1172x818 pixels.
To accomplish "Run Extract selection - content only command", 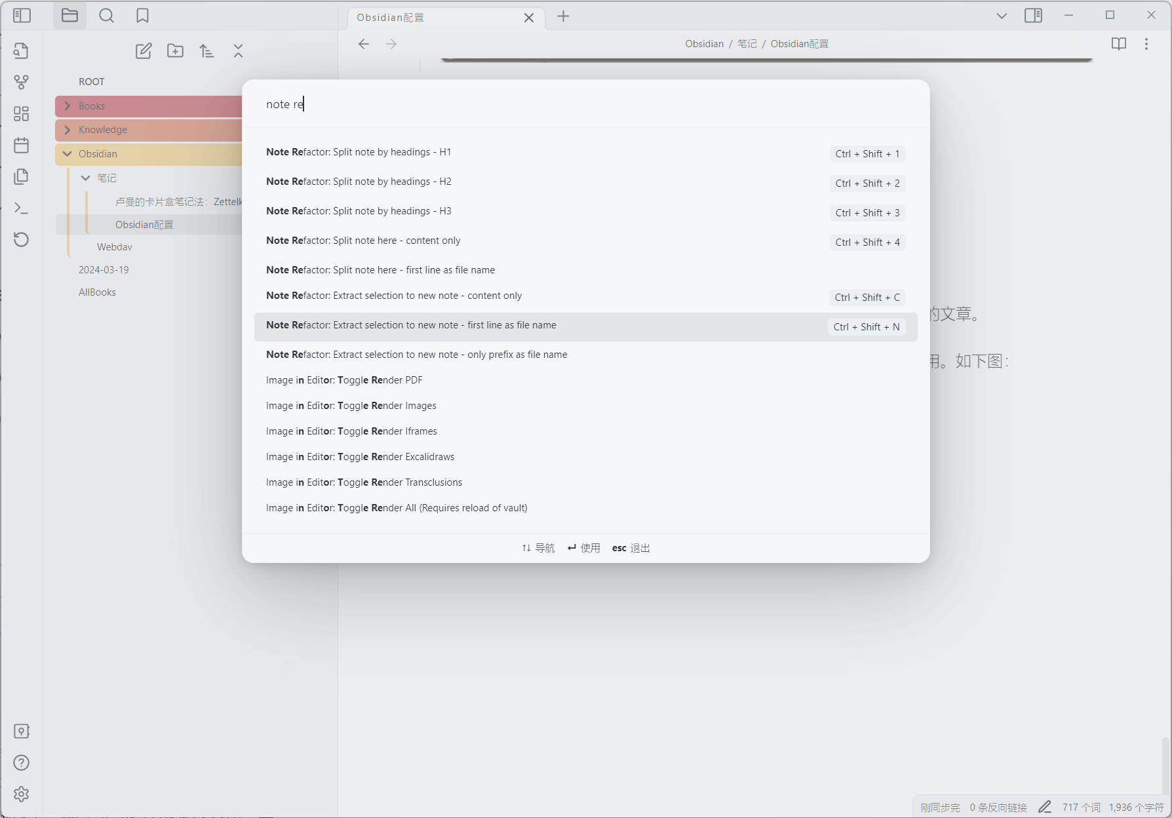I will pos(585,296).
